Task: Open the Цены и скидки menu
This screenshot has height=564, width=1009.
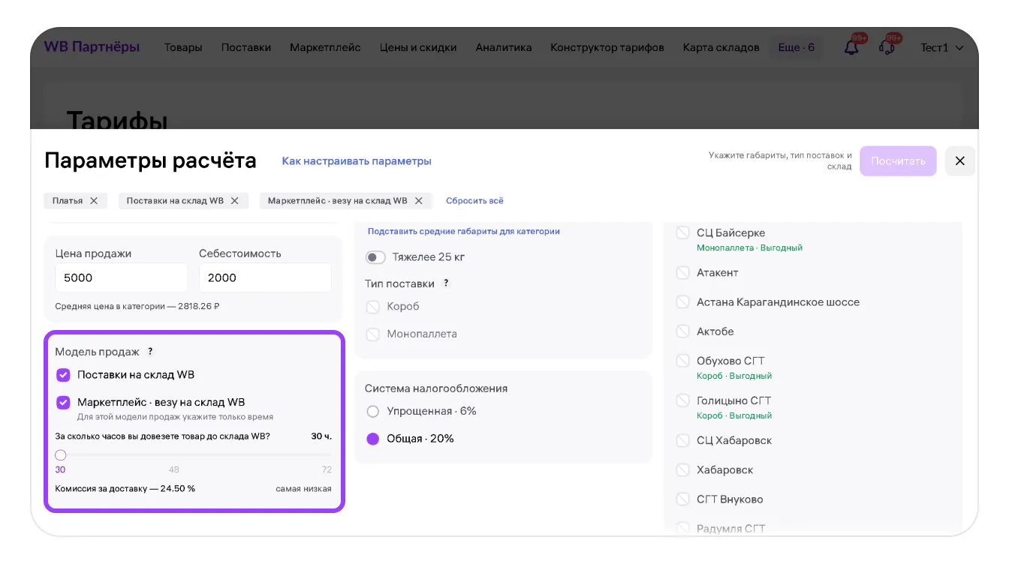Action: (418, 47)
